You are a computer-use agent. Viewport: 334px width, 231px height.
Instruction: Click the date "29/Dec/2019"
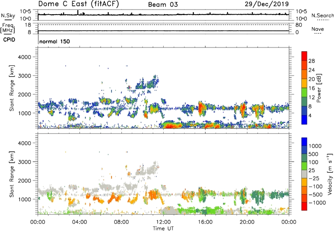(x=267, y=4)
